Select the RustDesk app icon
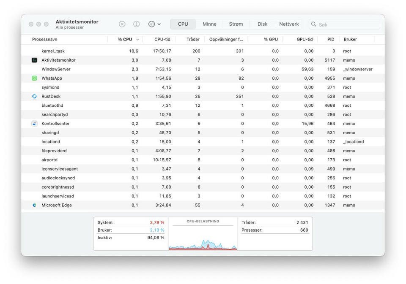Screen dimensions: 406x284 pyautogui.click(x=34, y=96)
